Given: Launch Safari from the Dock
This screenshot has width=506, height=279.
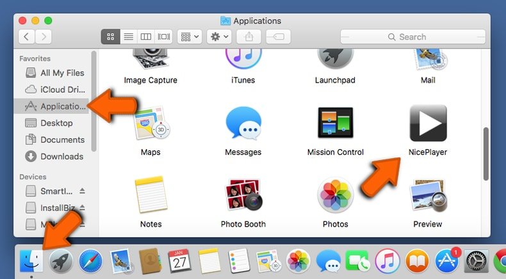Looking at the screenshot, I should click(91, 261).
